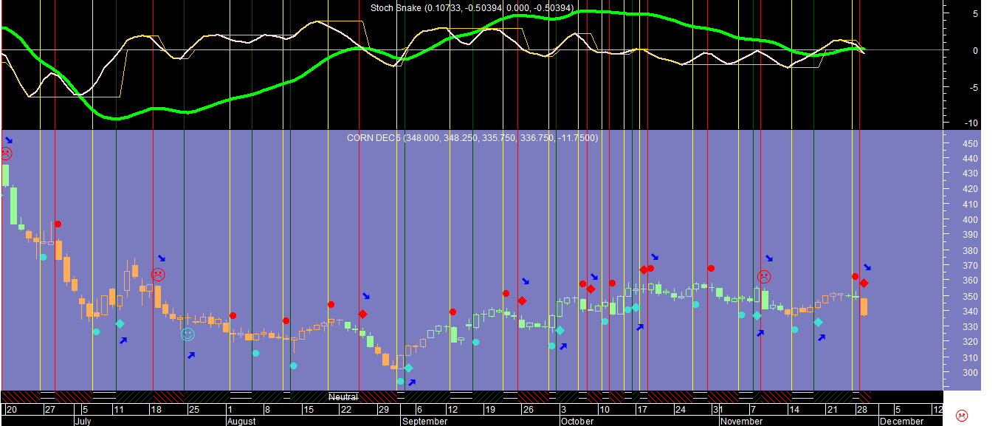The width and height of the screenshot is (998, 426).
Task: Click the Neutral label on the bottom bar
Action: pos(343,397)
